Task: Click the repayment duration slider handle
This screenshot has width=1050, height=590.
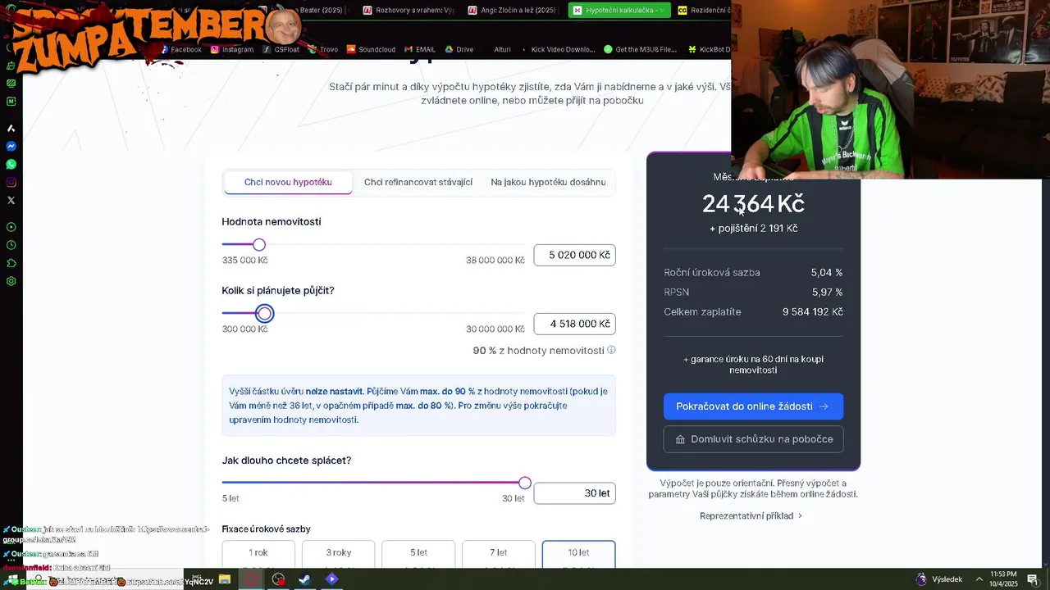Action: 525,483
